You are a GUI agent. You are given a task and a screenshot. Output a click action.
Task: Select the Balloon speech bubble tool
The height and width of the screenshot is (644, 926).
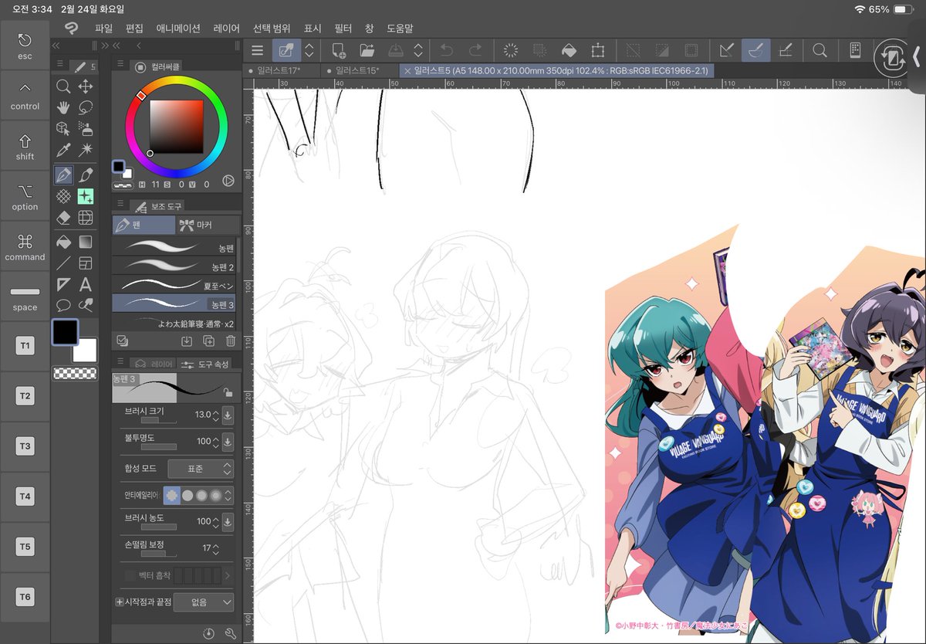coord(64,305)
